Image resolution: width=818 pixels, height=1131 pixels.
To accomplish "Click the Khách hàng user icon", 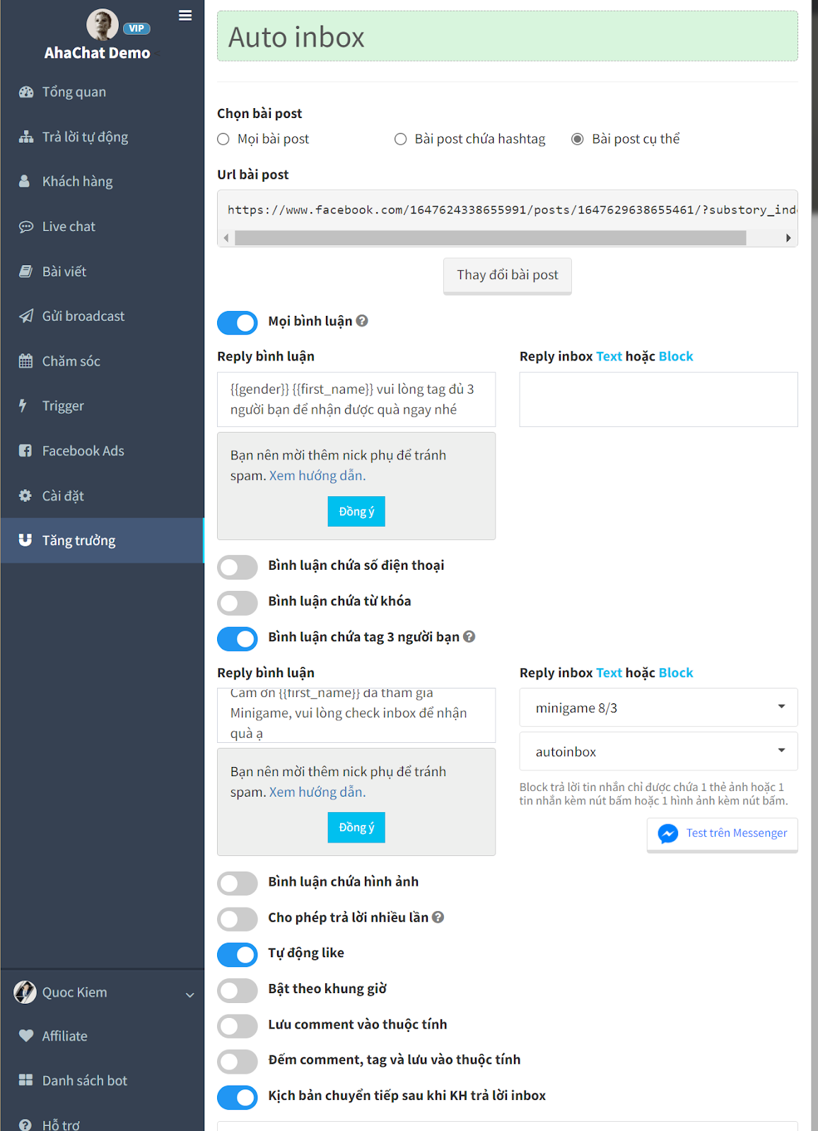I will (25, 182).
